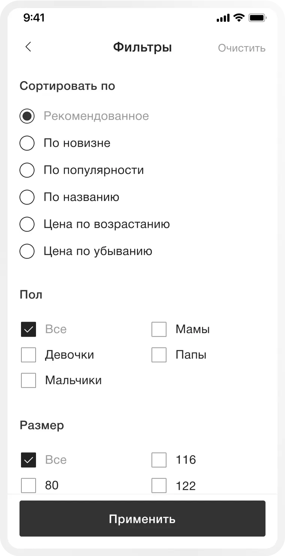Tap the battery indicator
The image size is (285, 556).
click(257, 17)
